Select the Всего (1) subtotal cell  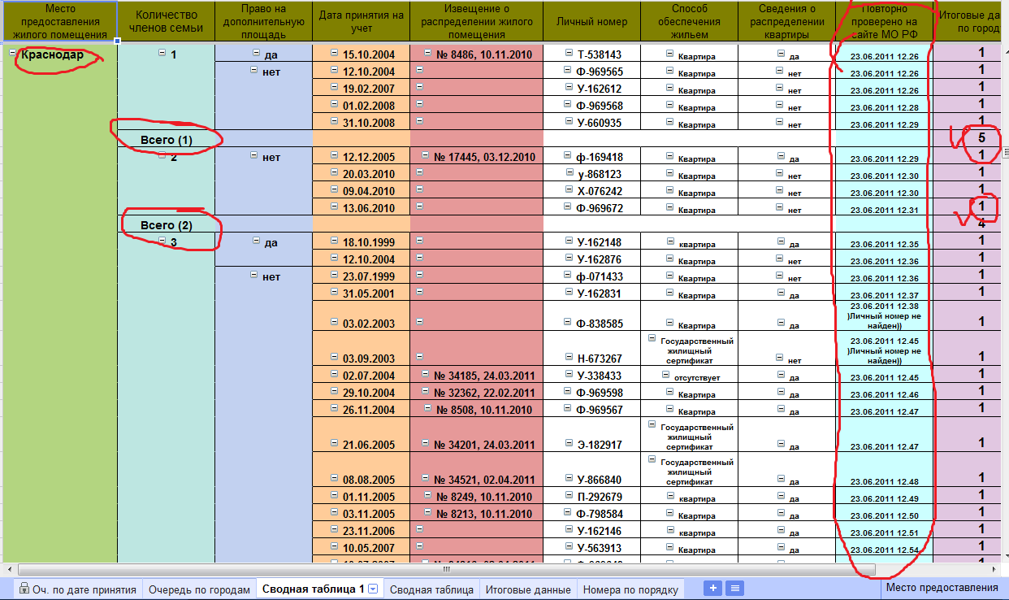166,140
